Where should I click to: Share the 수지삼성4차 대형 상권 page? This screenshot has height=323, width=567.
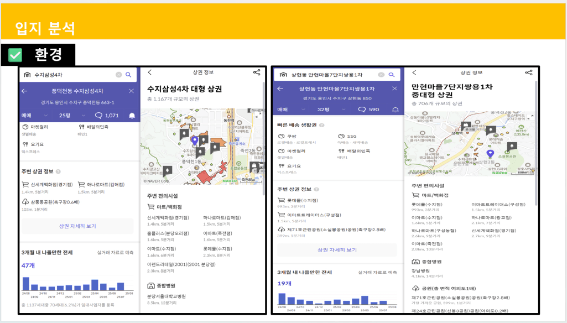click(x=257, y=72)
